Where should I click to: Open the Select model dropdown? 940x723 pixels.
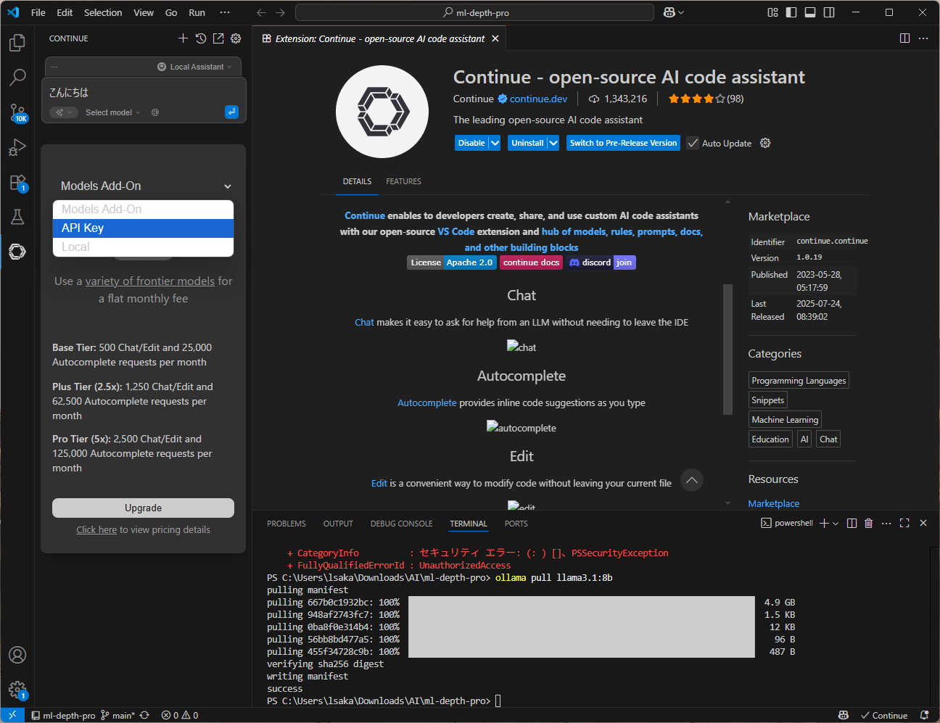click(x=112, y=112)
